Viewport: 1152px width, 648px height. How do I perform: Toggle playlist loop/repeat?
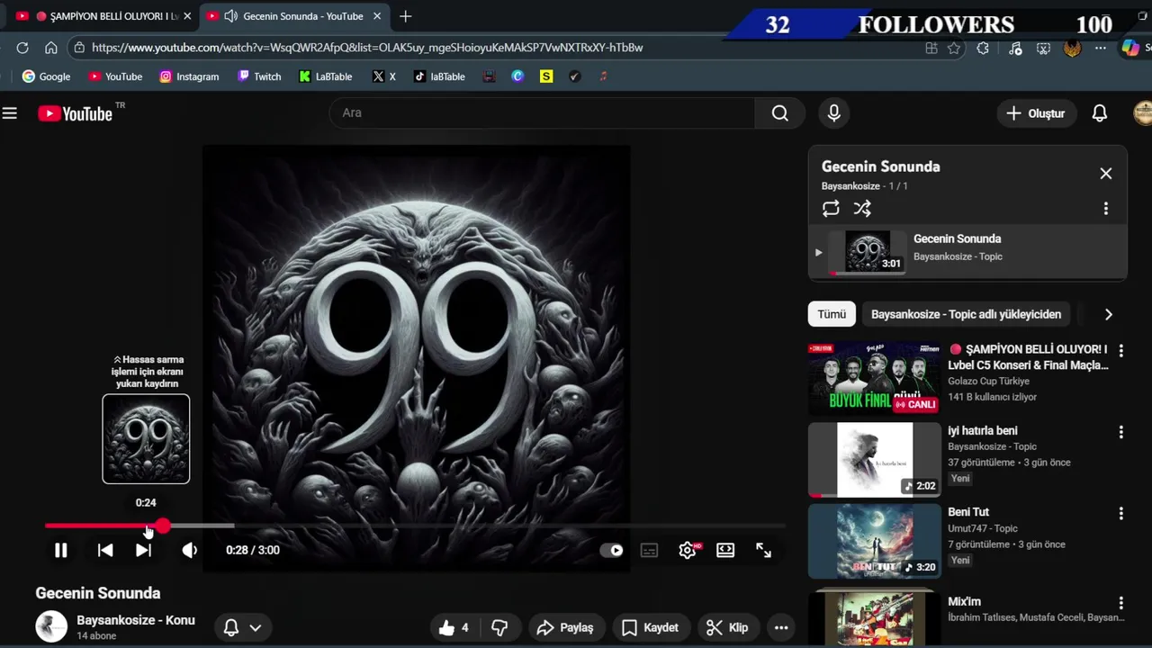[831, 209]
